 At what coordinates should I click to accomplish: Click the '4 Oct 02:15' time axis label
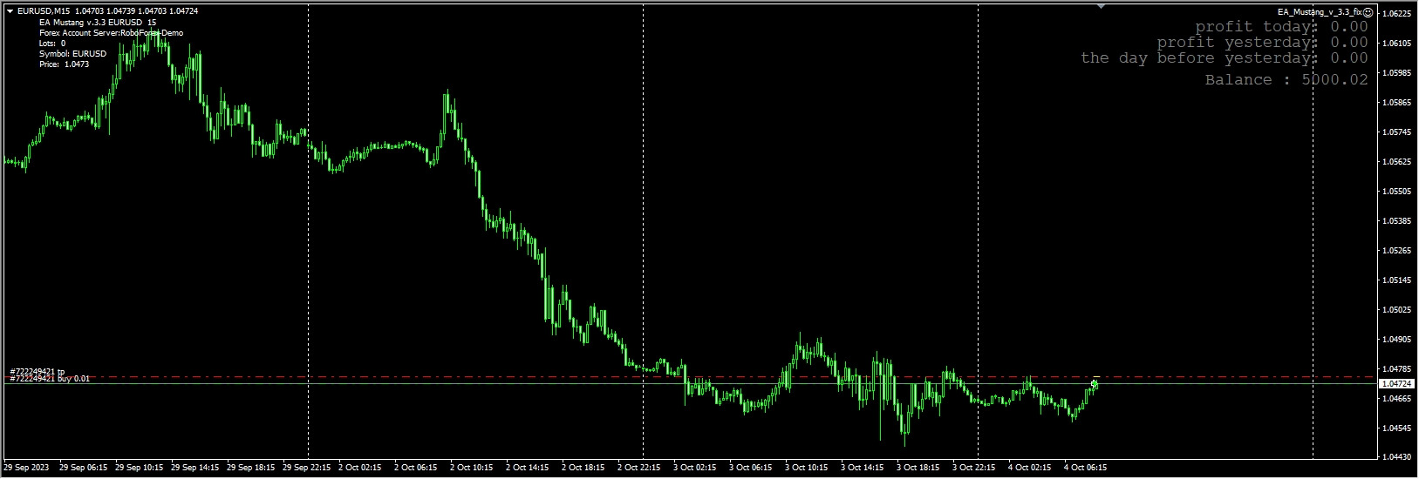point(1030,469)
